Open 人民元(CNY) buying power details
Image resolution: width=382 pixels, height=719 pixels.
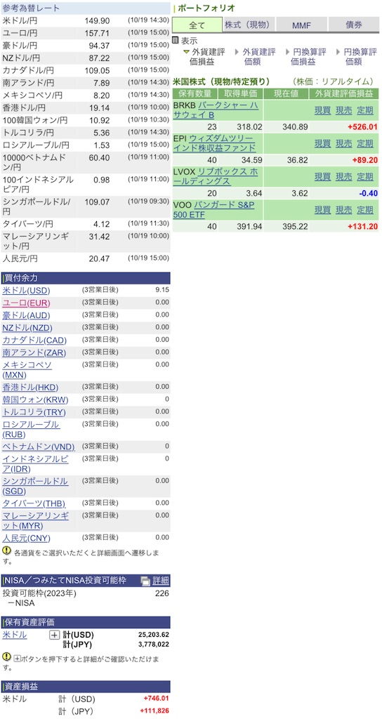pos(26,538)
